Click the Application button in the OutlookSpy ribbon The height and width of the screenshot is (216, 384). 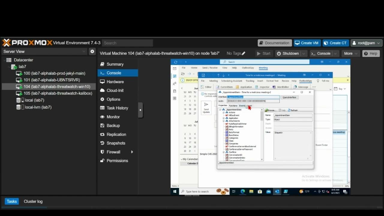[244, 87]
